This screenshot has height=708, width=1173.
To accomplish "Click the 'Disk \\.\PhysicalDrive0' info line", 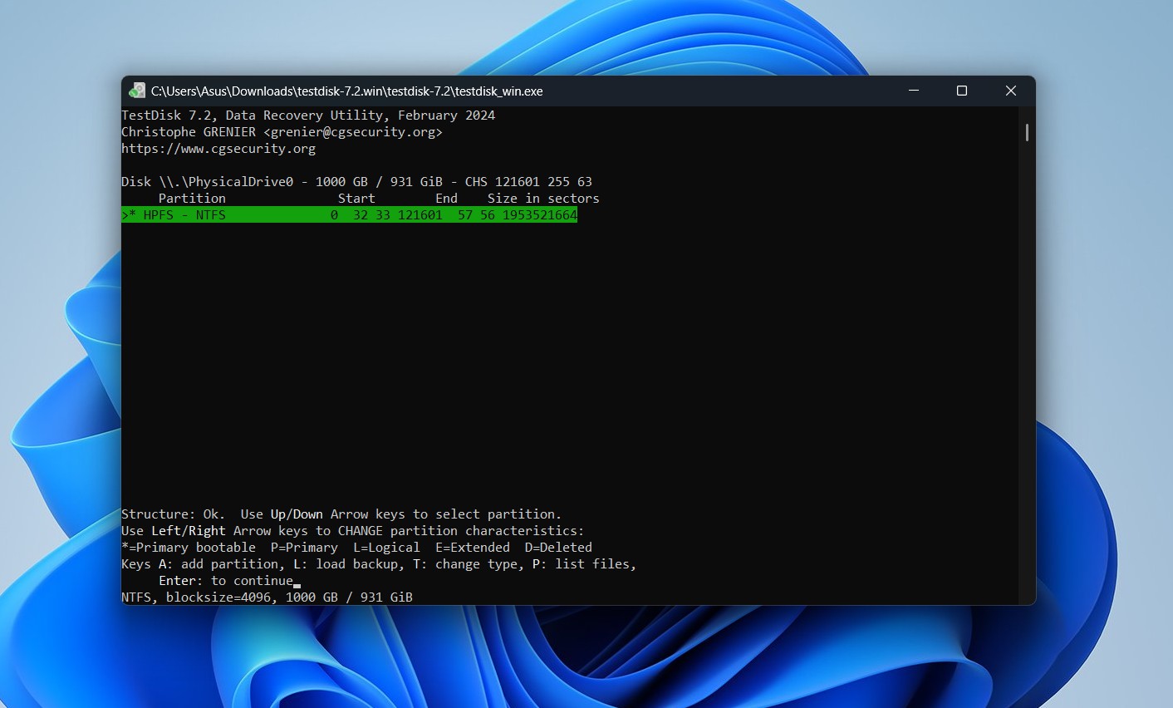I will pyautogui.click(x=357, y=182).
